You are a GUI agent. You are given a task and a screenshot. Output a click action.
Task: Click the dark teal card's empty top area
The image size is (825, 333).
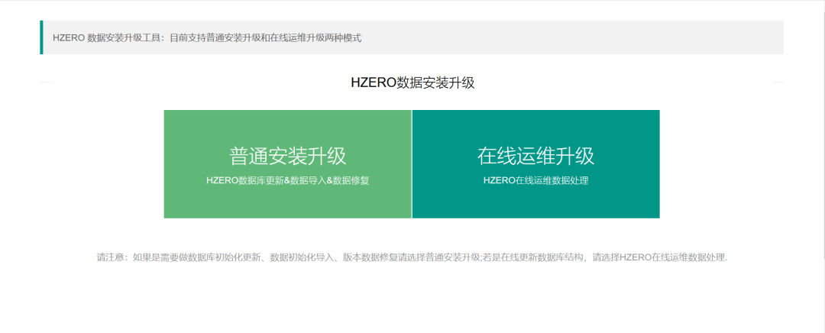[535, 124]
